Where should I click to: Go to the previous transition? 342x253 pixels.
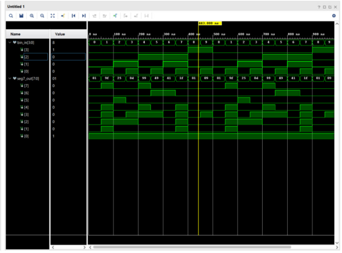tap(94, 16)
